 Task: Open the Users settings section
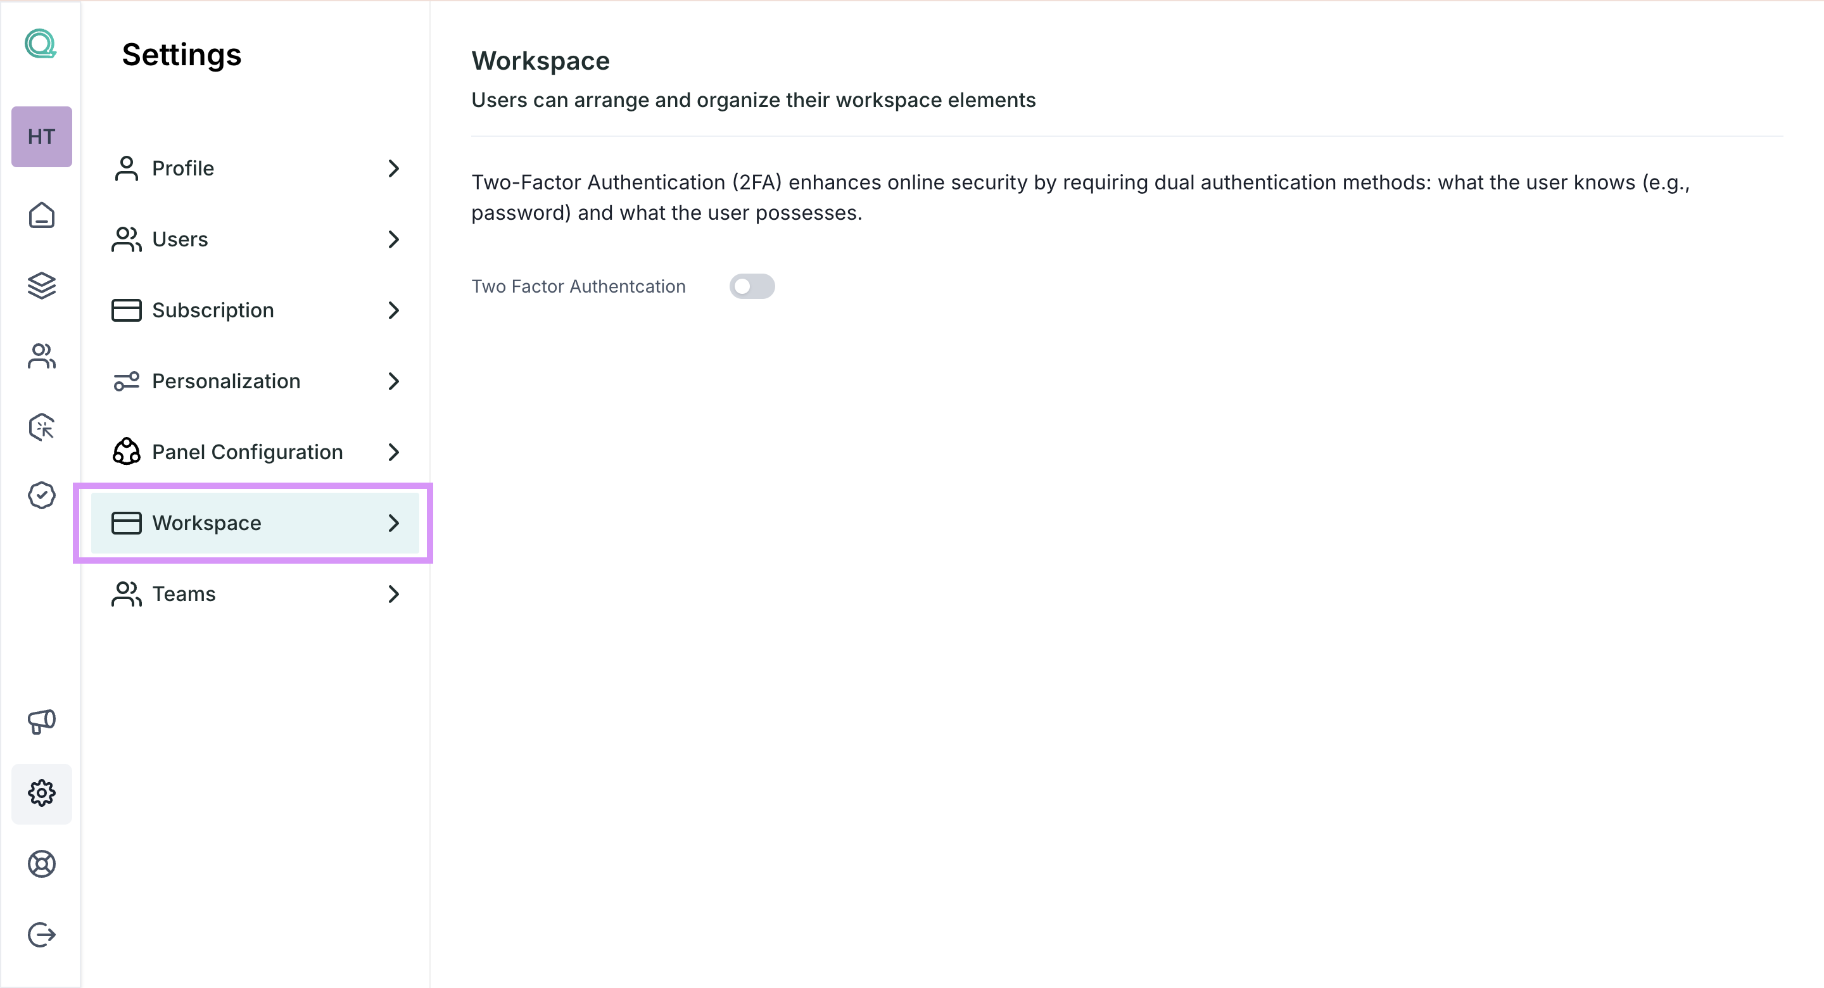255,239
